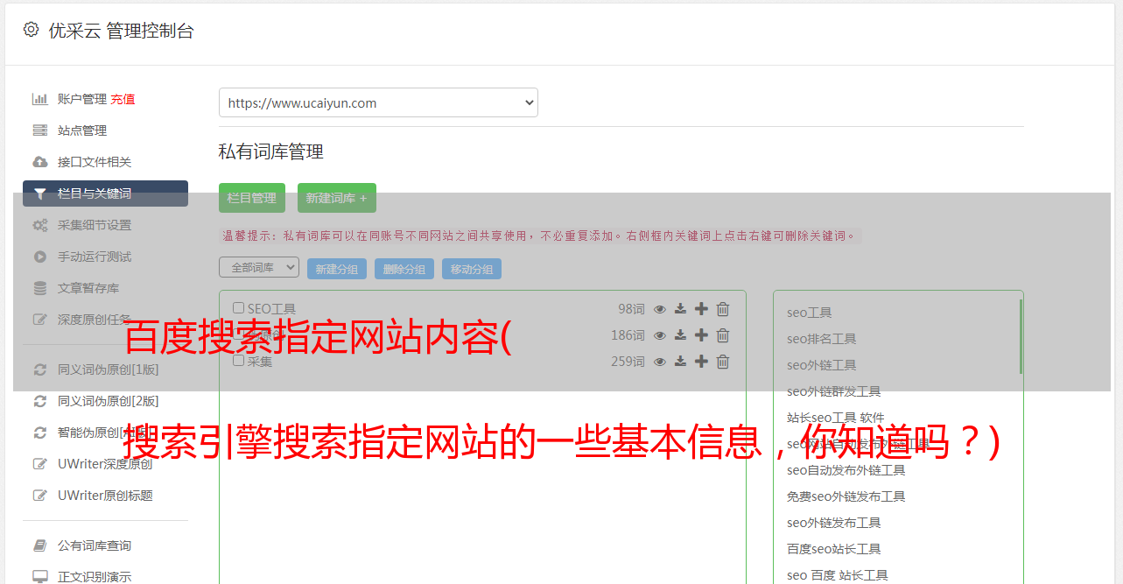Click the refresh icon for 同义词伪原创[1版]
The width and height of the screenshot is (1123, 584).
(x=39, y=369)
